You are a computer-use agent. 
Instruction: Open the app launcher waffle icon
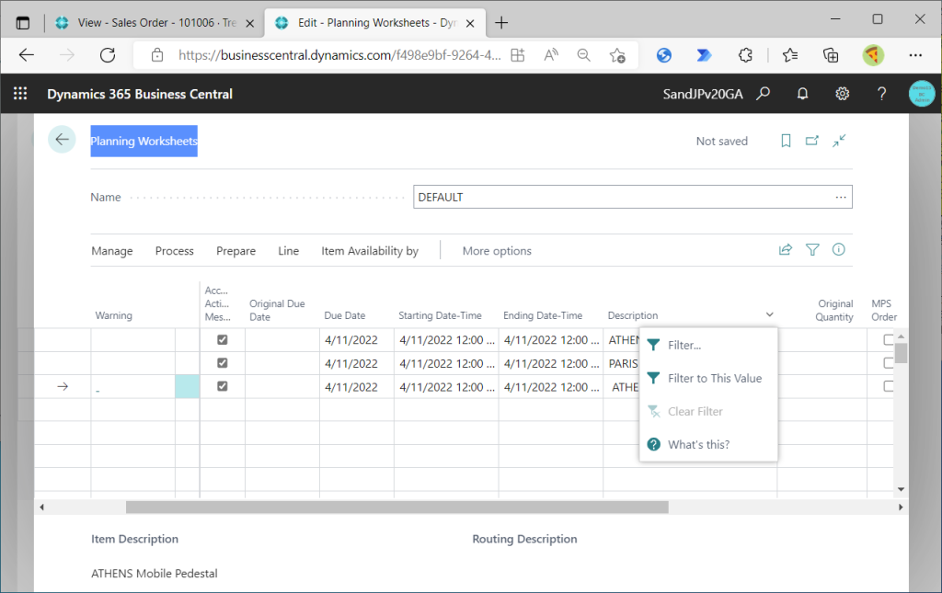coord(20,94)
